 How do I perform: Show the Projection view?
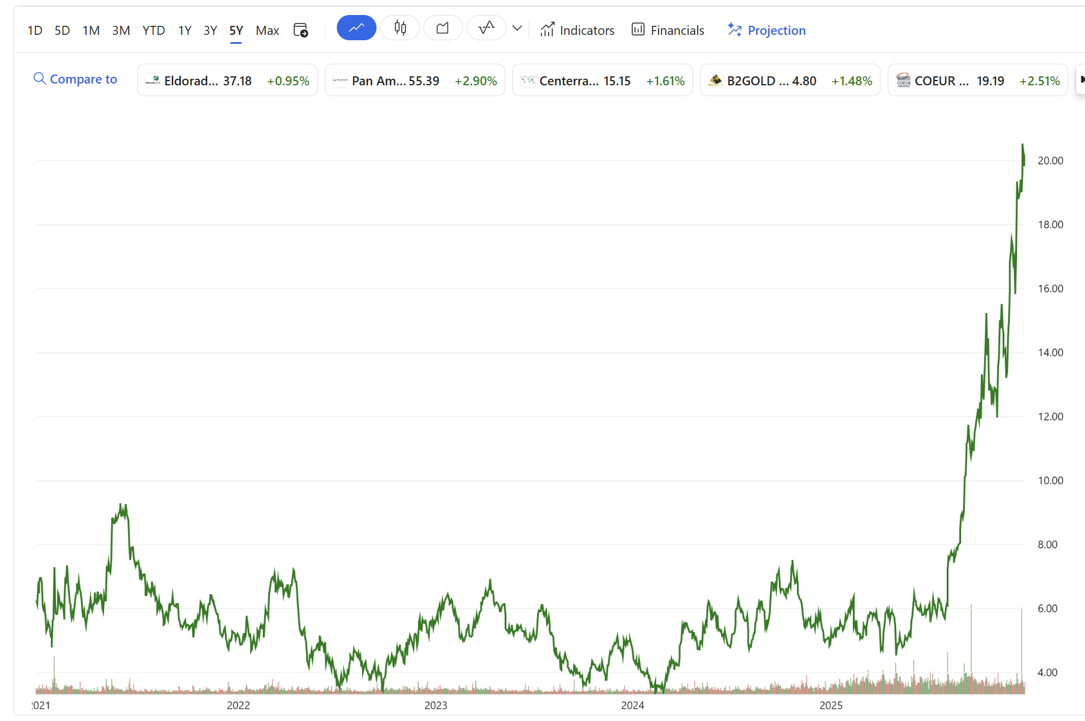click(767, 30)
